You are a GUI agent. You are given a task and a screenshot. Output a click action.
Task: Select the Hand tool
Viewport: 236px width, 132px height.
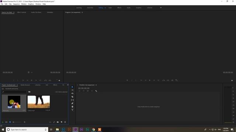72,107
